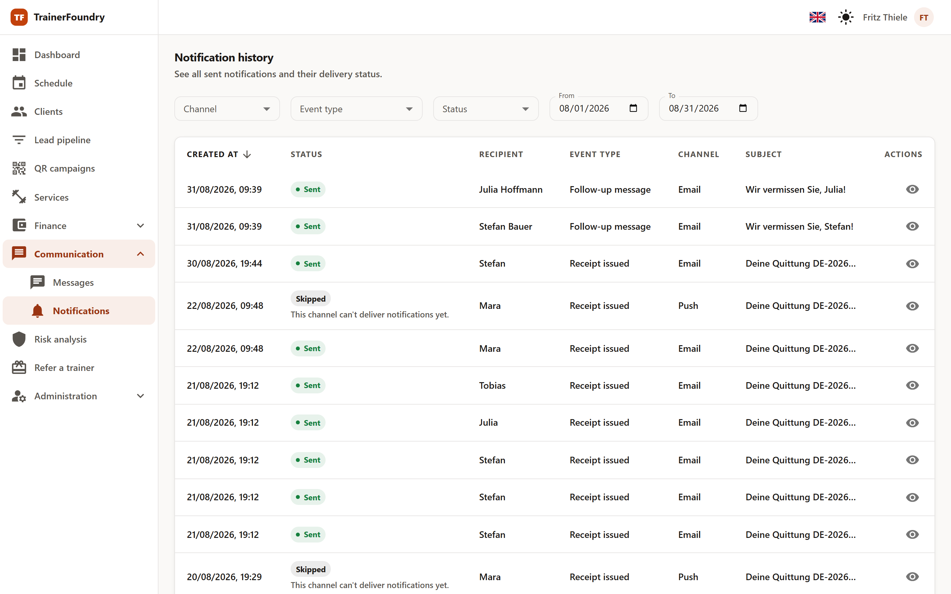Click the Sent badge for Tobias row
This screenshot has height=594, width=951.
click(x=308, y=385)
